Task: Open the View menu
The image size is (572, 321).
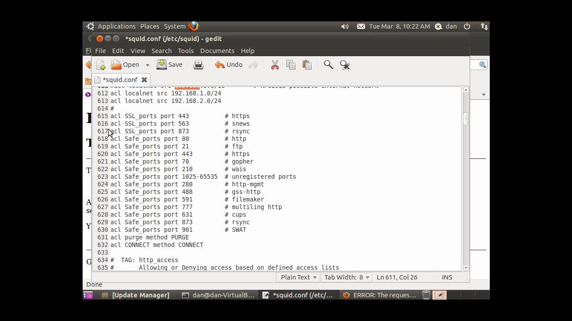Action: [x=138, y=51]
